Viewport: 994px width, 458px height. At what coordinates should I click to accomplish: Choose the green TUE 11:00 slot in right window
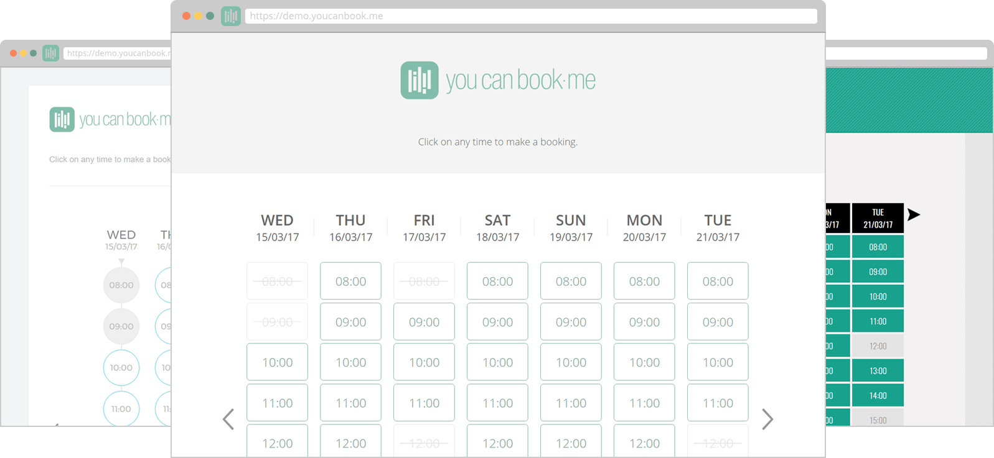pos(878,321)
